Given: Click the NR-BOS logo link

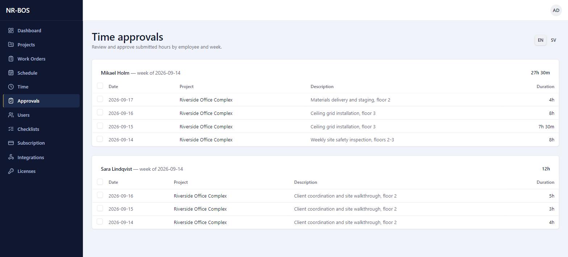Looking at the screenshot, I should pos(18,10).
